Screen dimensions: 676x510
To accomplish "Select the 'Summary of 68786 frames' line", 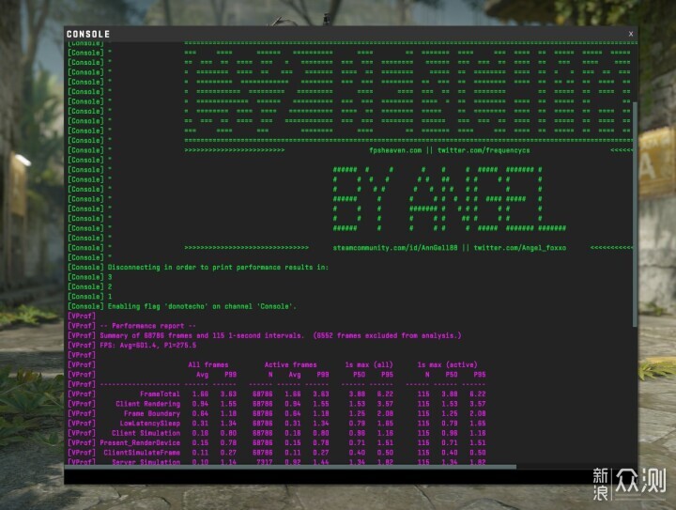I will pos(280,335).
